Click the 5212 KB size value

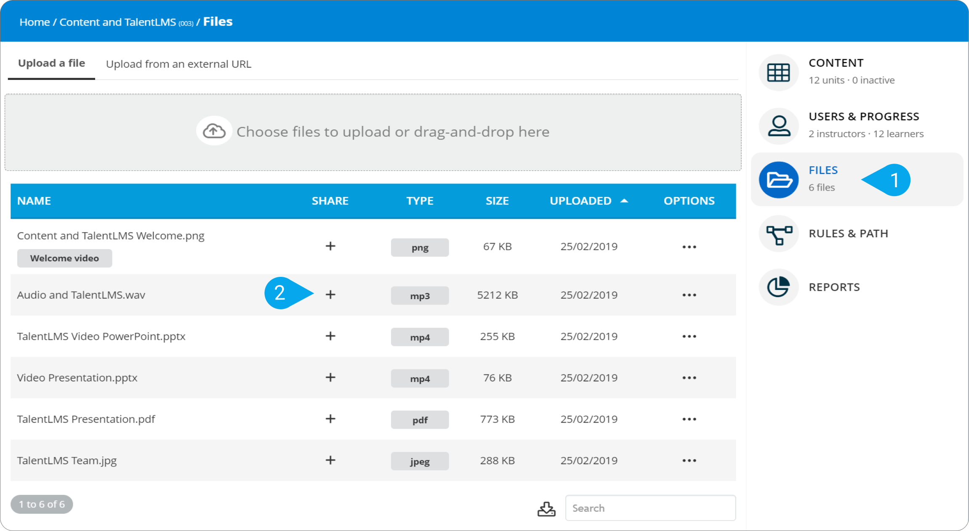pos(497,295)
